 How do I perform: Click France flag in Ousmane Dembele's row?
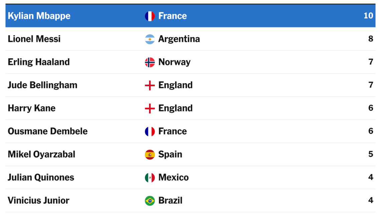point(150,131)
